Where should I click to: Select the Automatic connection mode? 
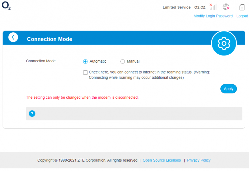pyautogui.click(x=85, y=61)
